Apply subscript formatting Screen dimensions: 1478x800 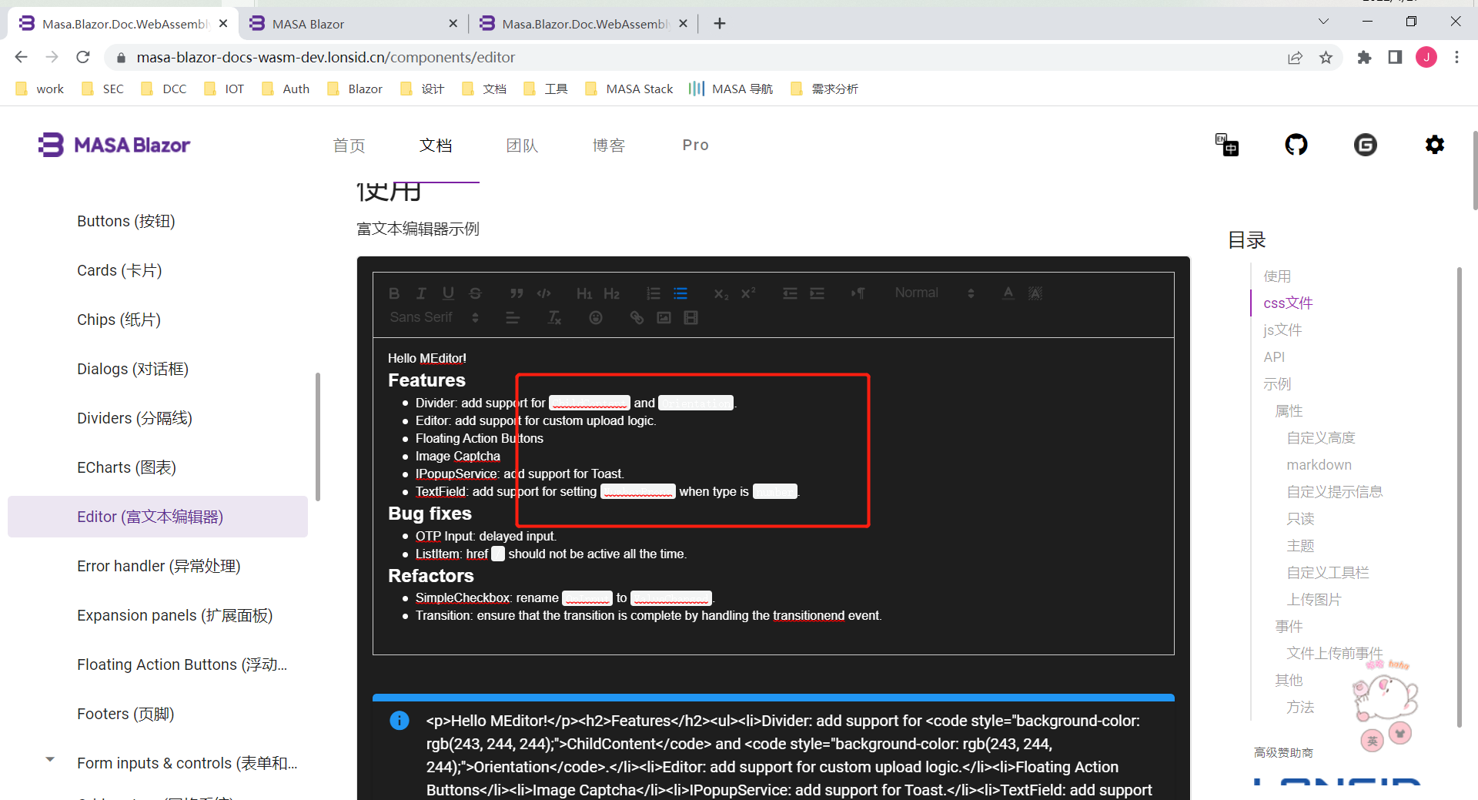(x=721, y=293)
